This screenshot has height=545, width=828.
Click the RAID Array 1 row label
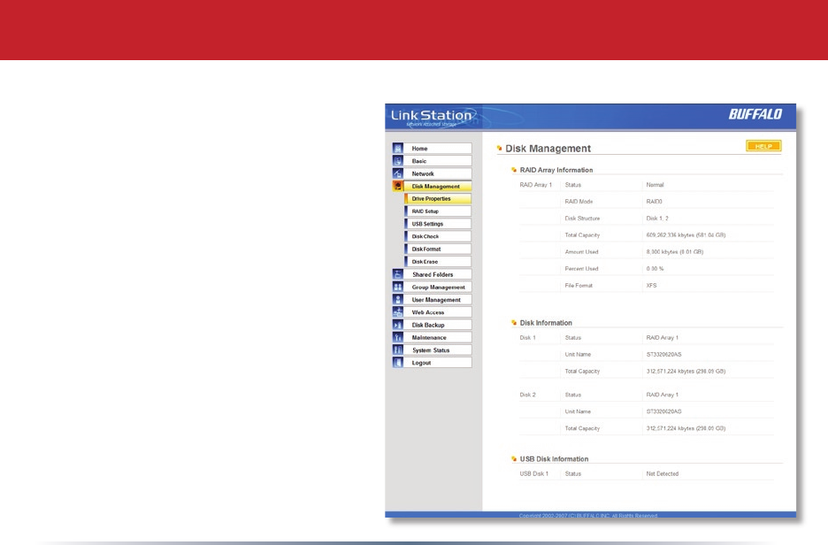[535, 185]
